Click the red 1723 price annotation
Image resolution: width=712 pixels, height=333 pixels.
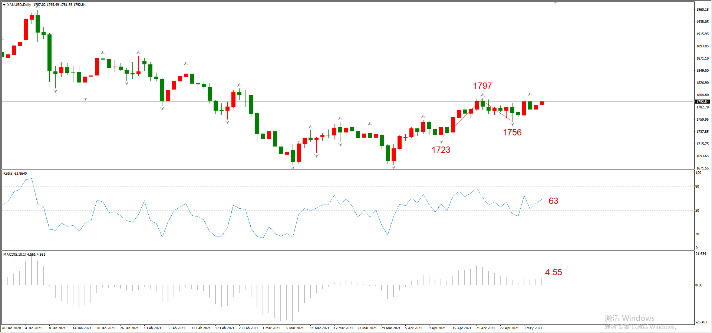[x=441, y=150]
